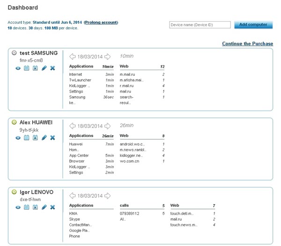Open the Igor LENOVO device name
Image resolution: width=281 pixels, height=246 pixels.
(37, 192)
